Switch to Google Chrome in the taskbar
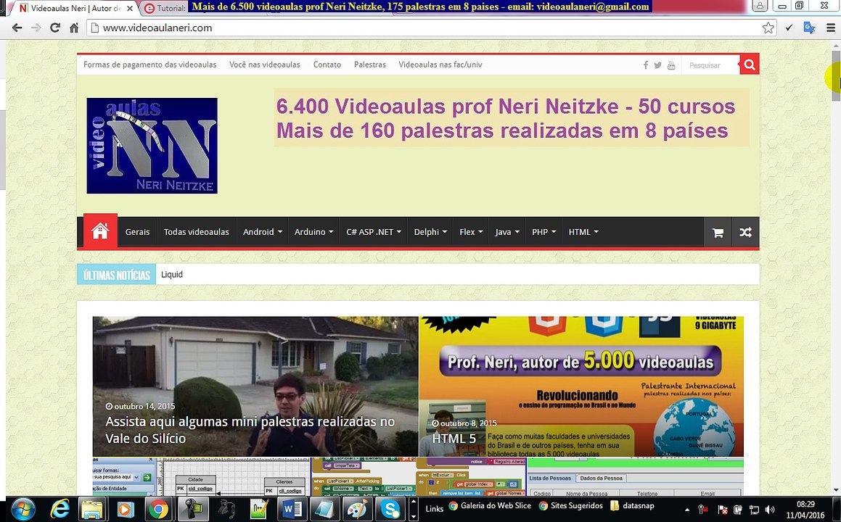841x522 pixels. point(159,509)
